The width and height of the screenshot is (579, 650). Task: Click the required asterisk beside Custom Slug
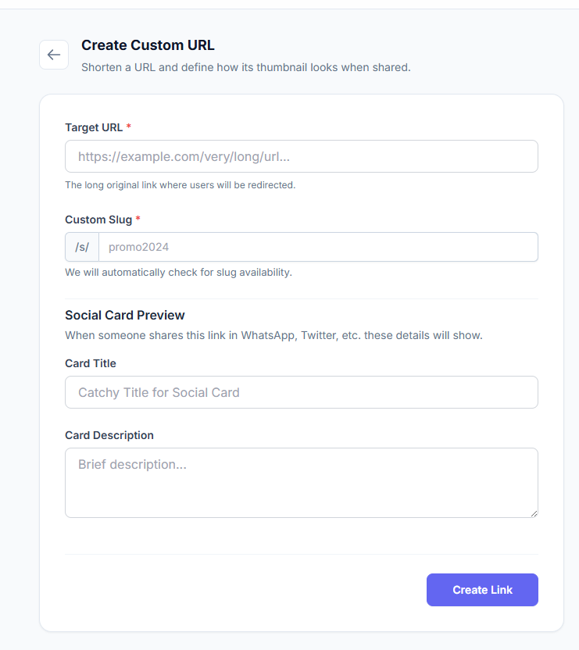(x=137, y=219)
